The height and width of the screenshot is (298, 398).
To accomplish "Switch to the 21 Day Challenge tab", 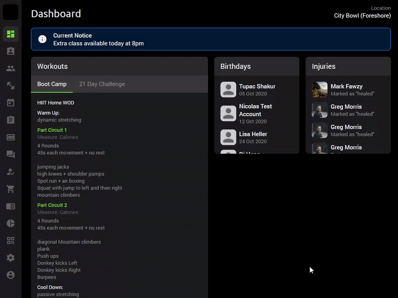I will click(x=102, y=84).
